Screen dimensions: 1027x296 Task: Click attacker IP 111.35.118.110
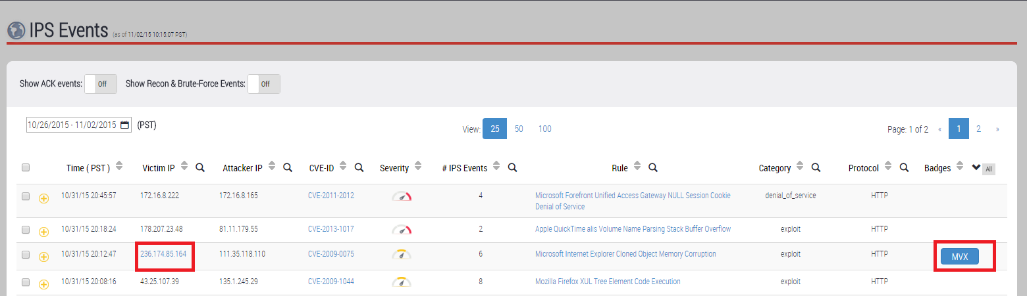pyautogui.click(x=242, y=254)
